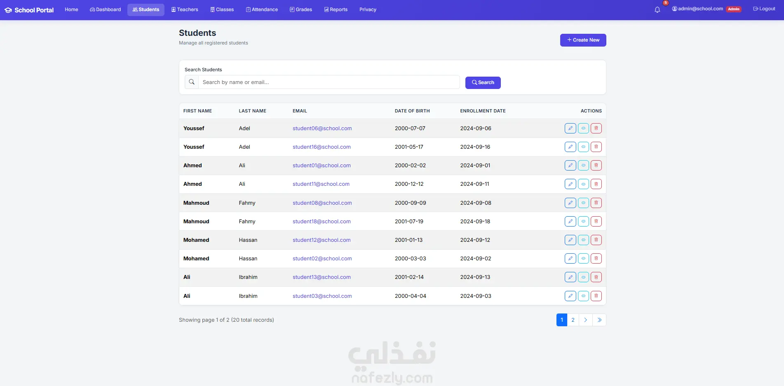The width and height of the screenshot is (784, 386).
Task: Delete student16@school.com with trash icon
Action: [x=596, y=147]
